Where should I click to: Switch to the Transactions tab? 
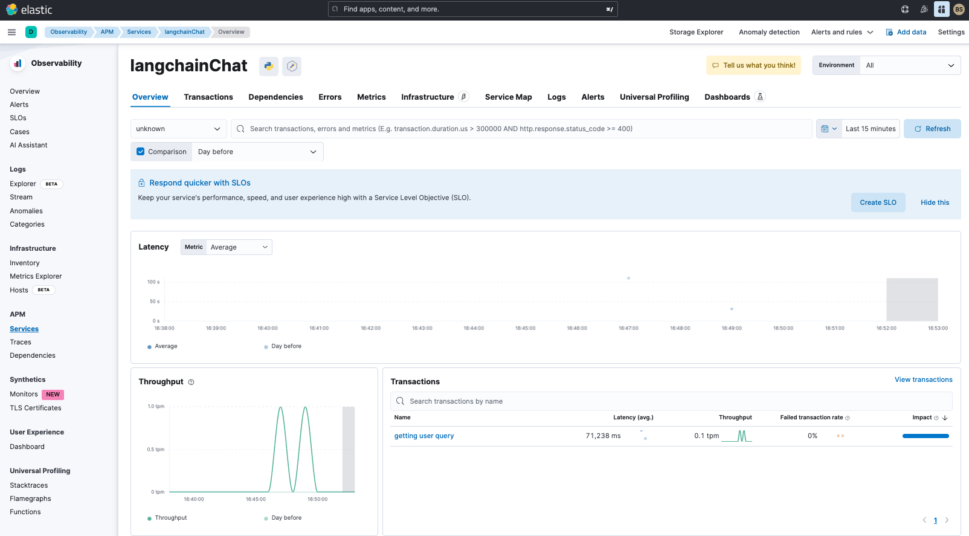pyautogui.click(x=208, y=97)
